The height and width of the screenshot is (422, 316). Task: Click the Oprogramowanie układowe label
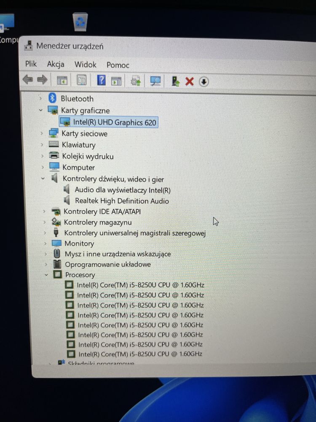coord(108,264)
